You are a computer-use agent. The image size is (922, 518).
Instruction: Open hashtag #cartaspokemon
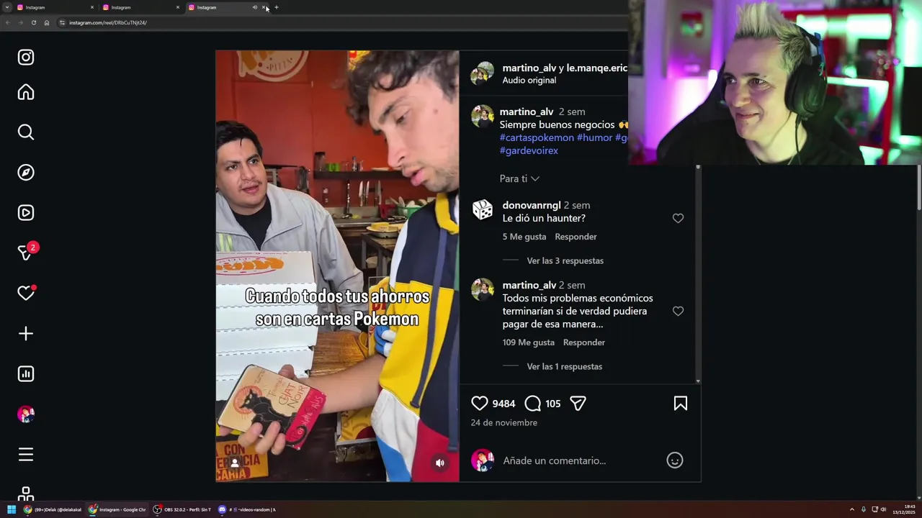537,137
